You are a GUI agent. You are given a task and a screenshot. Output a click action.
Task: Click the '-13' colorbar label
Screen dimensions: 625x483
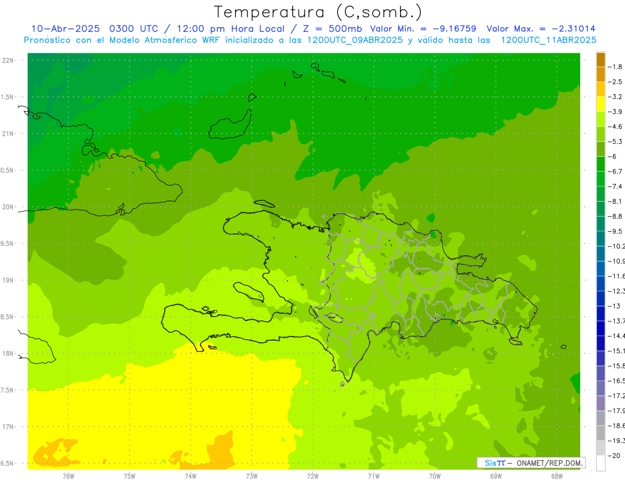614,306
